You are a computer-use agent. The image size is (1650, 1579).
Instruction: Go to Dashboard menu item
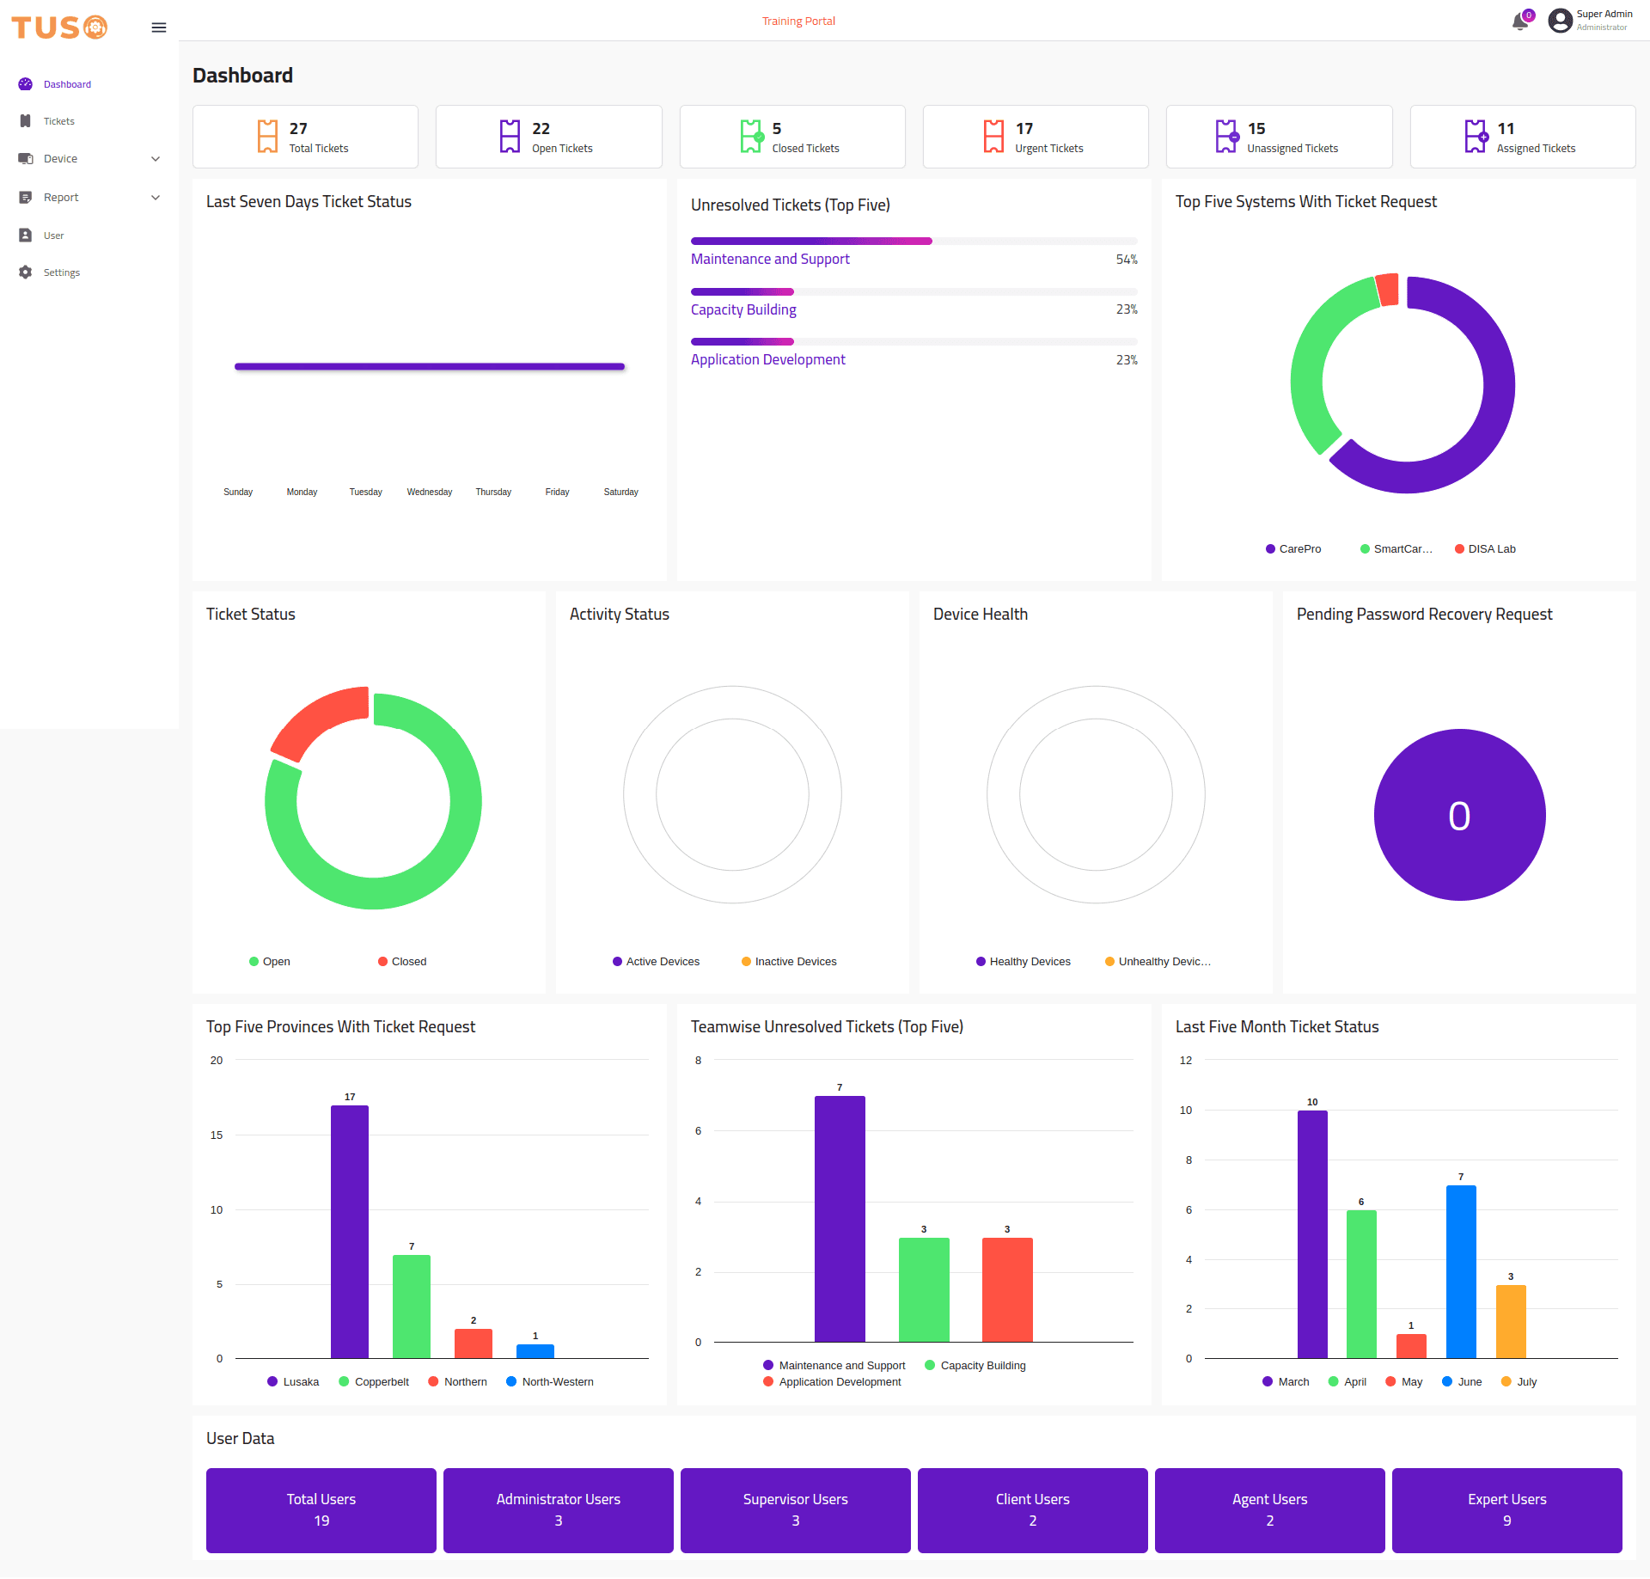pos(67,84)
